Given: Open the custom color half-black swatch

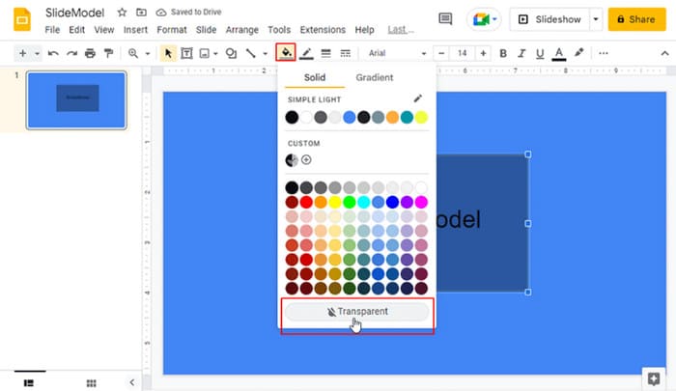Looking at the screenshot, I should tap(292, 160).
